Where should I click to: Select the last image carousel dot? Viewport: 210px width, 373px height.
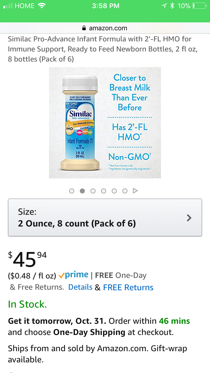pyautogui.click(x=125, y=191)
